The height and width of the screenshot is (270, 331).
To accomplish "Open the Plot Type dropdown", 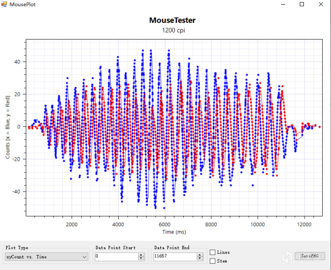I will point(46,256).
